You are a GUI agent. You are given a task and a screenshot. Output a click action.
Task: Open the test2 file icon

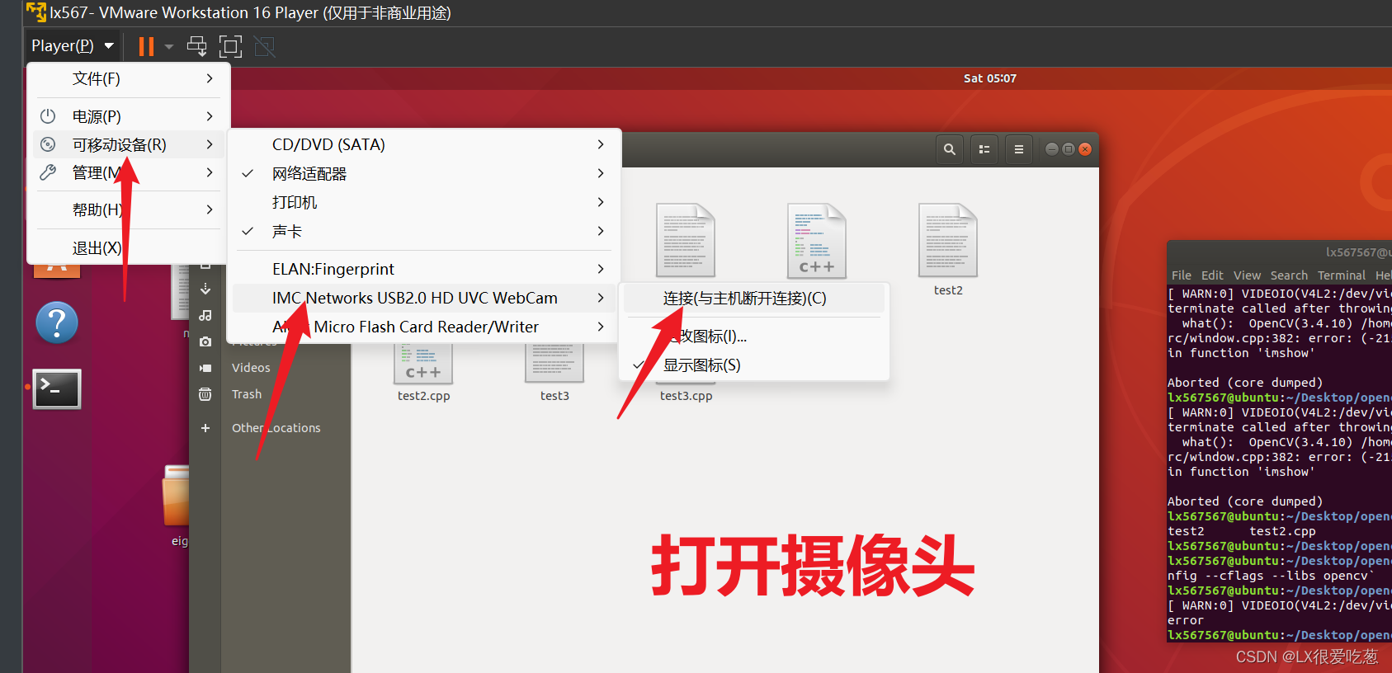tap(948, 240)
